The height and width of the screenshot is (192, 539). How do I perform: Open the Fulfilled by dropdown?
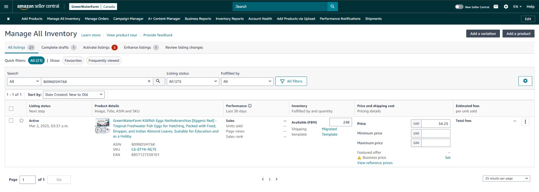pos(247,81)
